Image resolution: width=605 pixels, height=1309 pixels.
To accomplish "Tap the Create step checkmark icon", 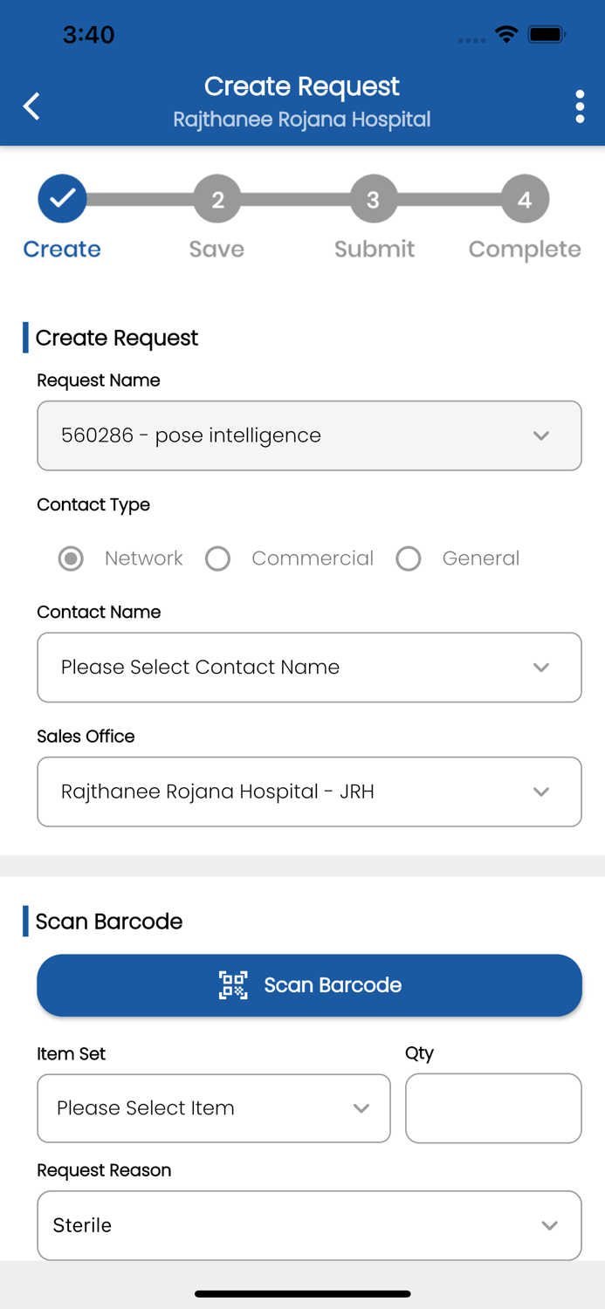I will point(62,199).
